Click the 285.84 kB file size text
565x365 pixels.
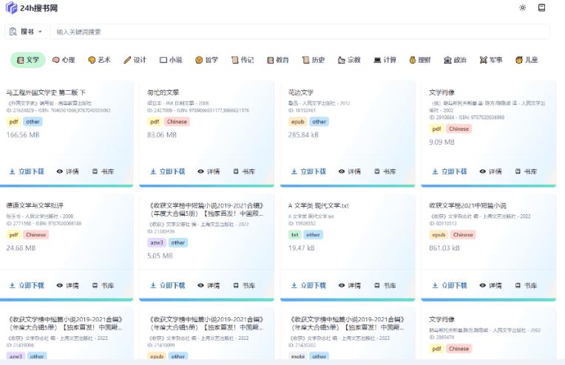(x=303, y=135)
